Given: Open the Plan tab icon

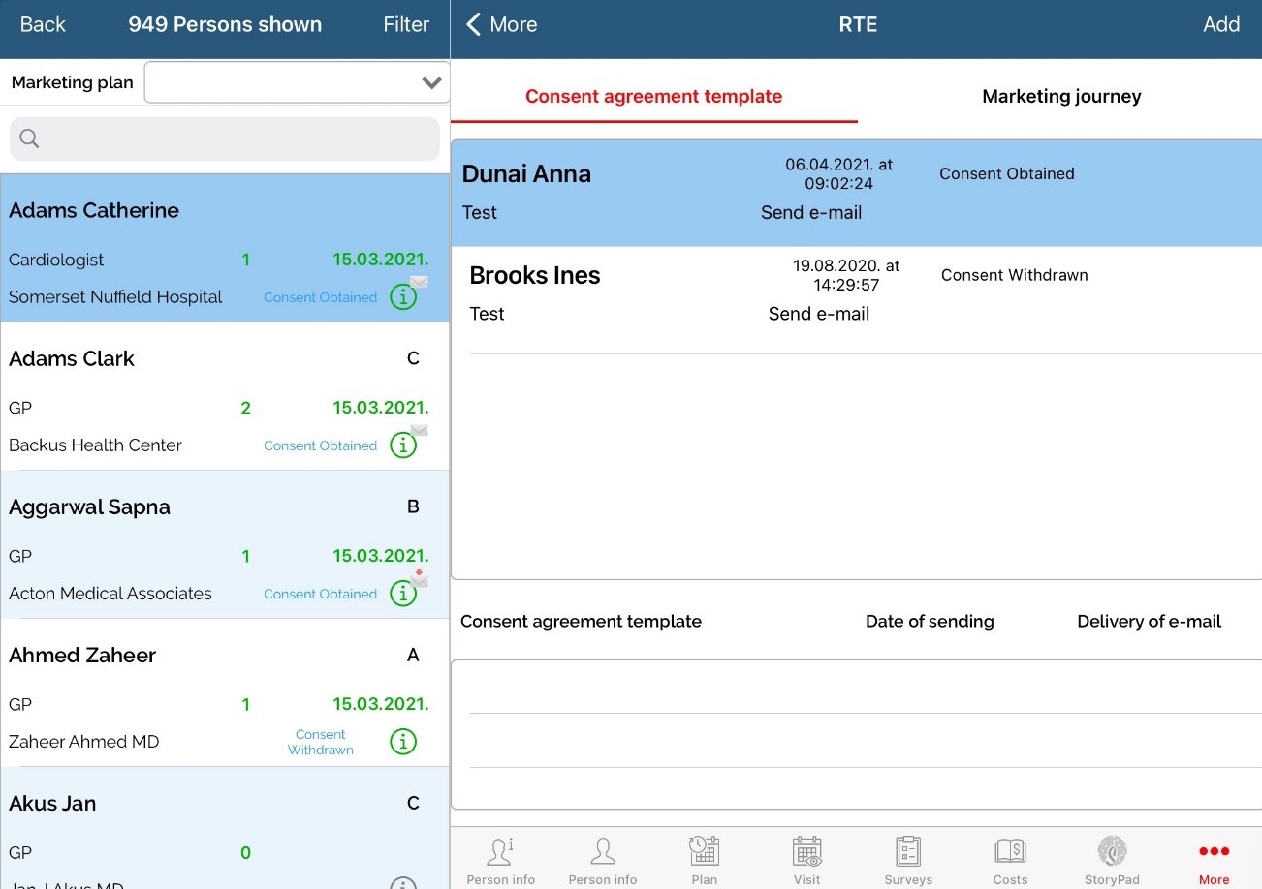Looking at the screenshot, I should pos(704,852).
